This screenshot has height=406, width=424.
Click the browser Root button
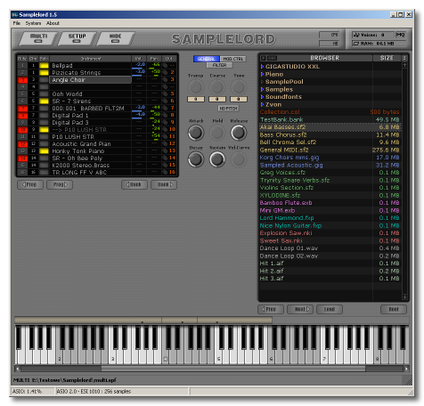pos(394,309)
